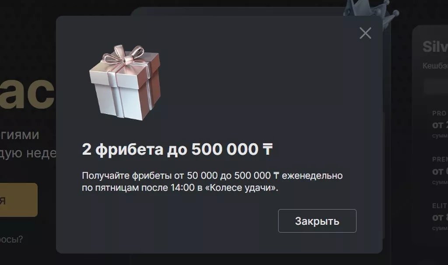Click the silver gift box image

125,82
